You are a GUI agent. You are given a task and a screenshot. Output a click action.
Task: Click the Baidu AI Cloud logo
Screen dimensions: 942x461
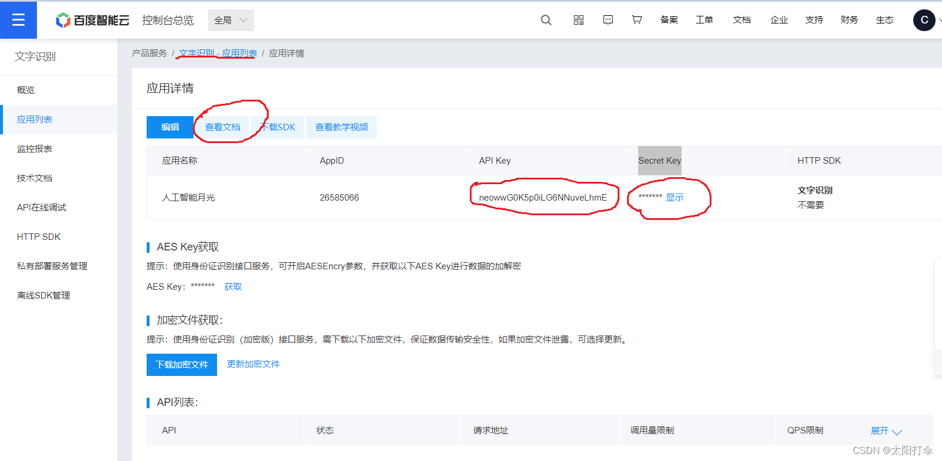(92, 20)
